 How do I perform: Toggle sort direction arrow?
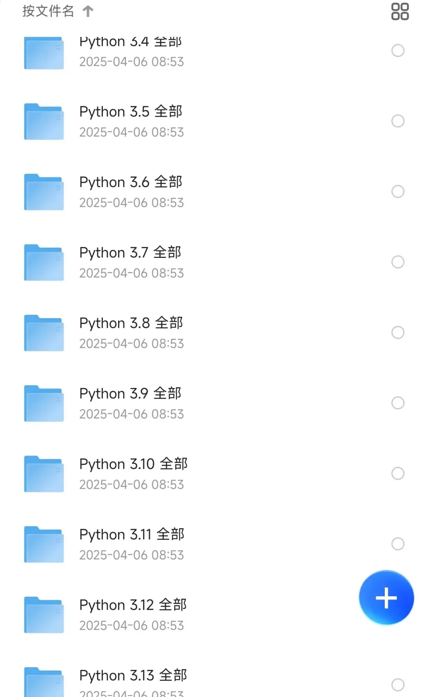(88, 11)
